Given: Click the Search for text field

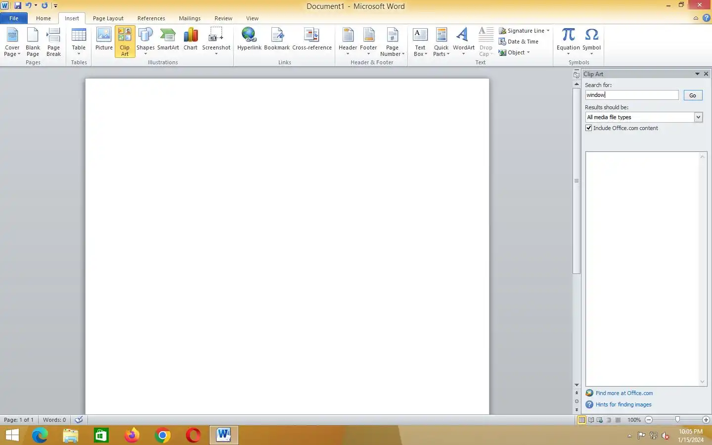Looking at the screenshot, I should [632, 95].
